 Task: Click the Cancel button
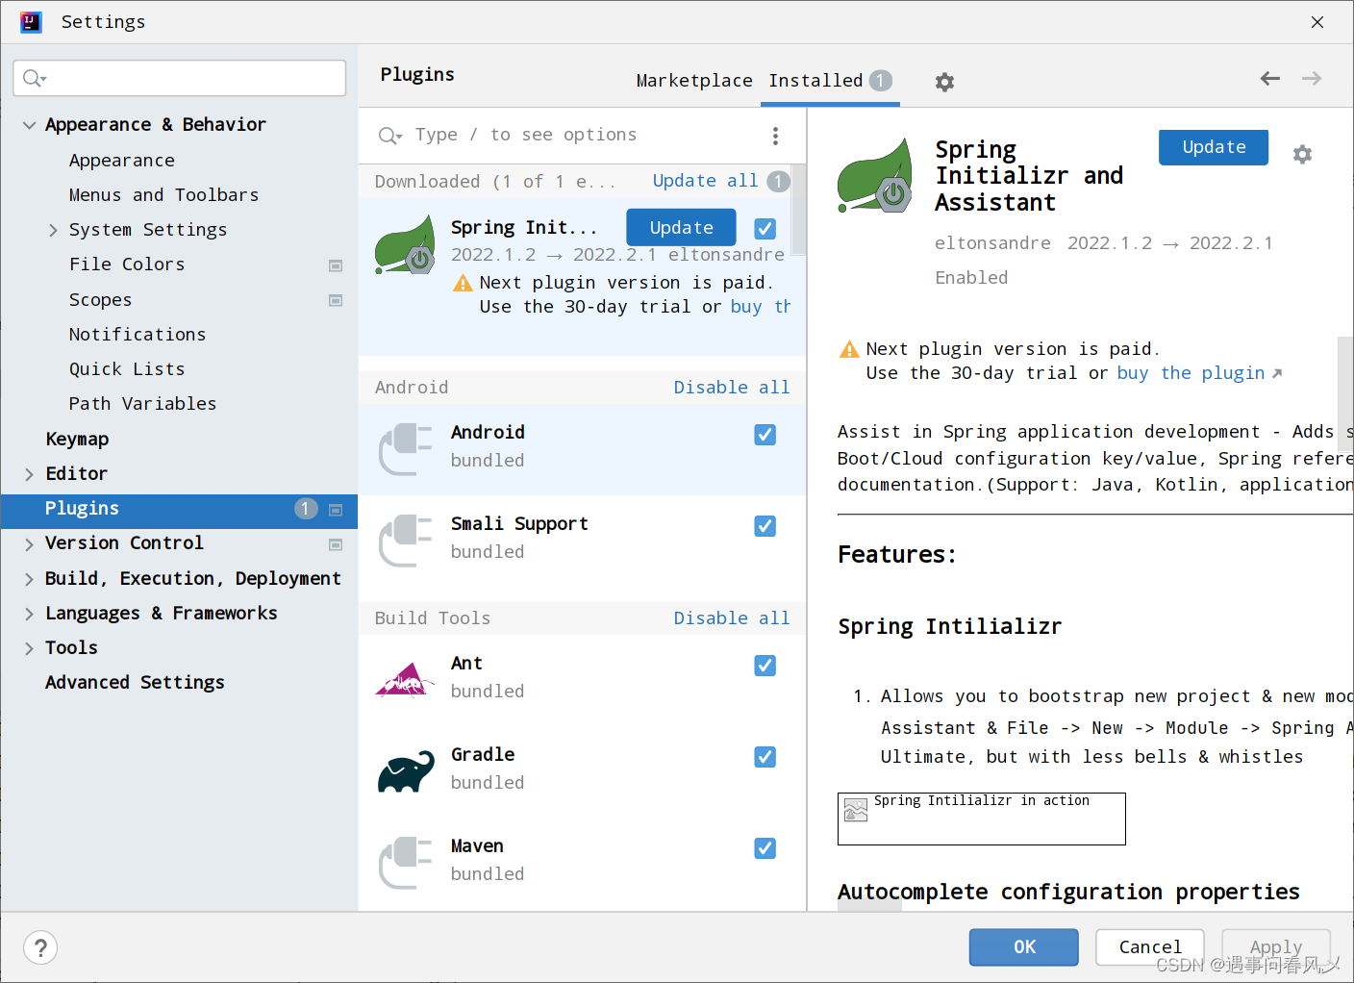(1150, 947)
